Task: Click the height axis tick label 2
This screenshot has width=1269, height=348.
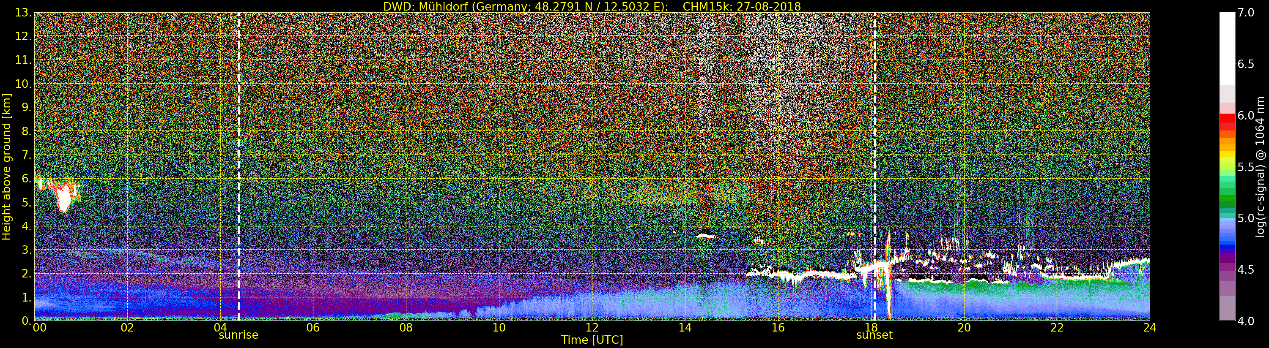Action: point(27,273)
